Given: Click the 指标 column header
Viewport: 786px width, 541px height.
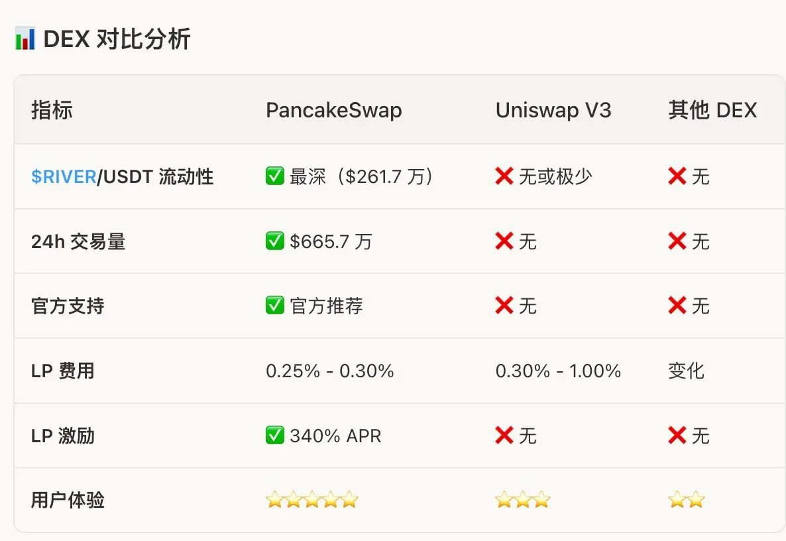Looking at the screenshot, I should [x=52, y=110].
